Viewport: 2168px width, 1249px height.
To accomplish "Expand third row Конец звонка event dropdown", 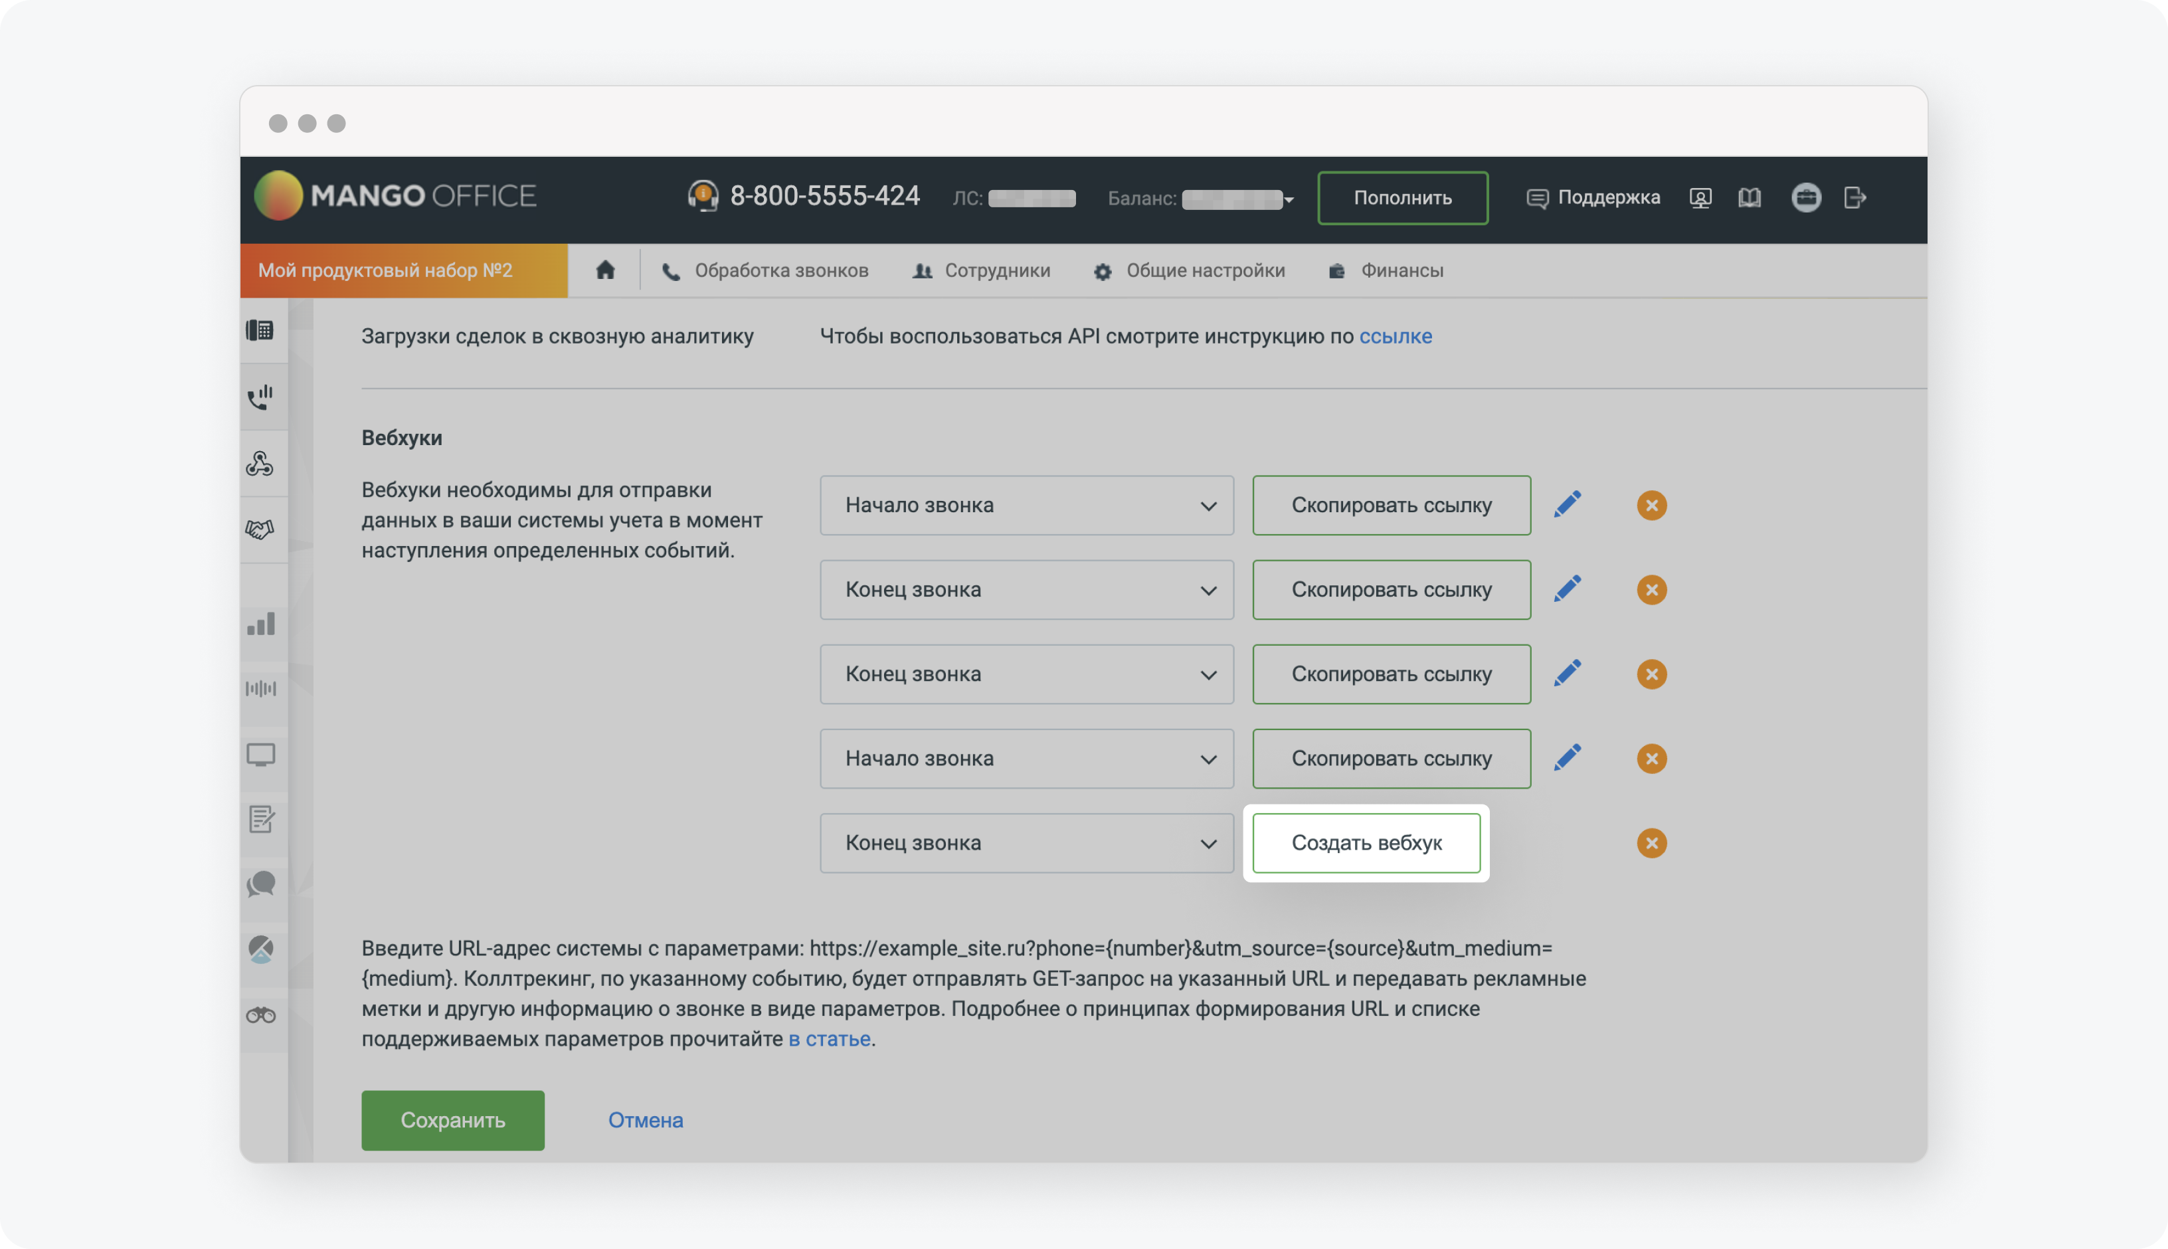I will tap(1026, 674).
